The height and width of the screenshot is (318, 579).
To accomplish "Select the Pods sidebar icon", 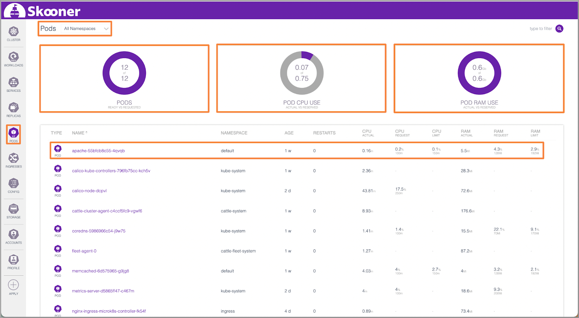I will [13, 135].
